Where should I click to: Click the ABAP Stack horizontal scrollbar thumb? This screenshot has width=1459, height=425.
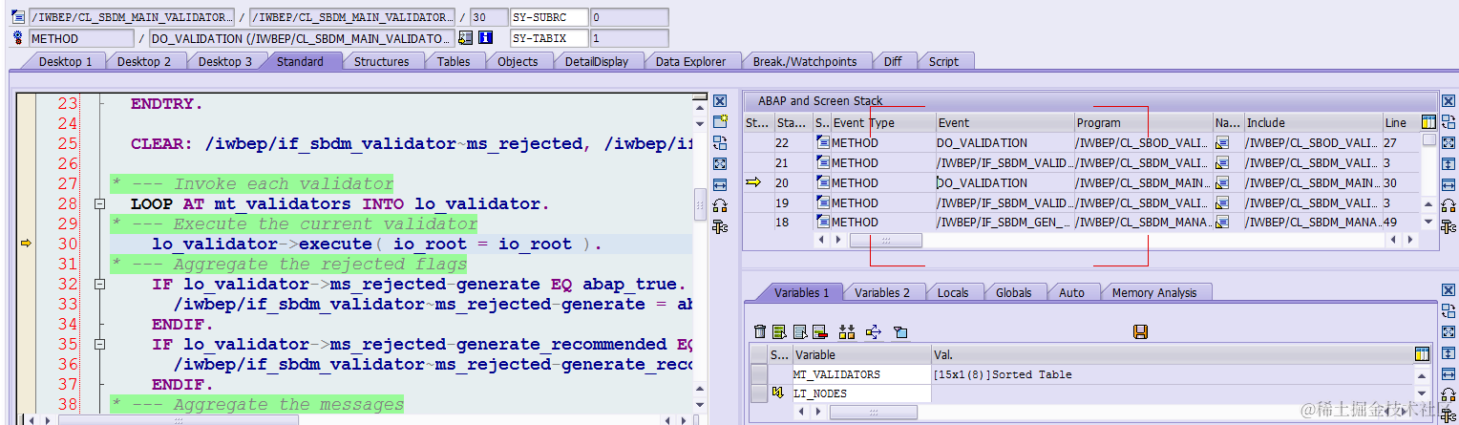click(886, 241)
